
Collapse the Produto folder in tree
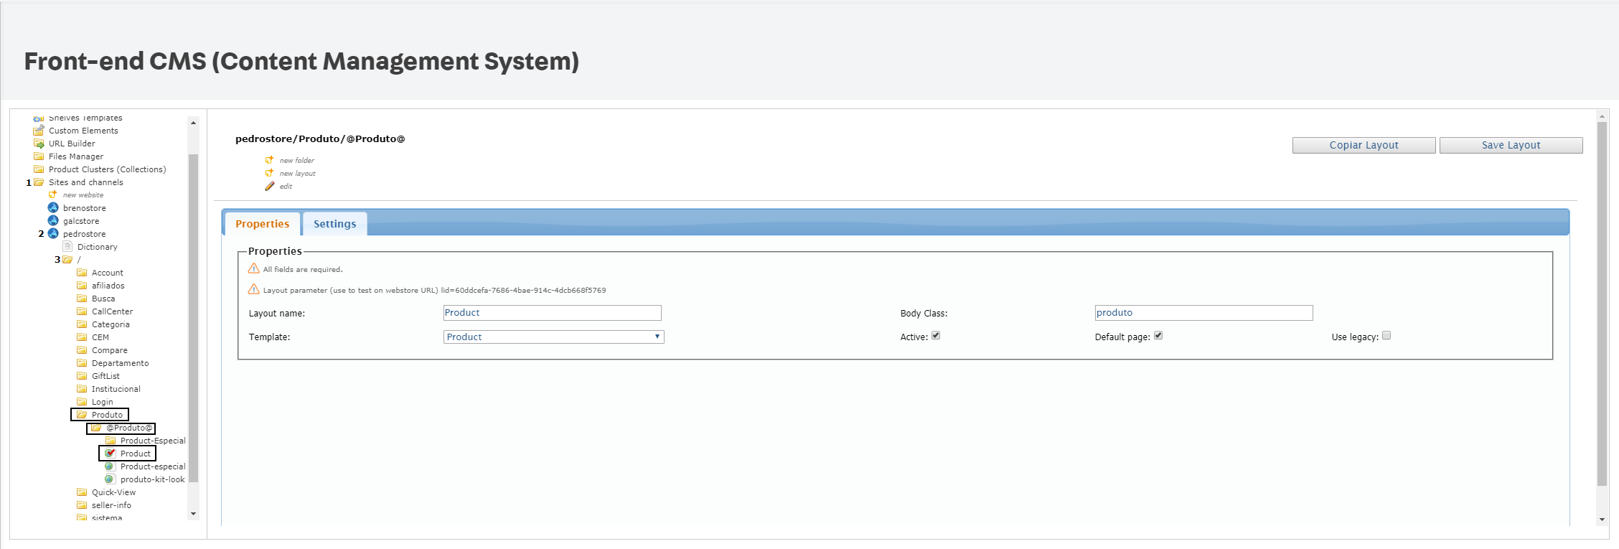[x=82, y=415]
